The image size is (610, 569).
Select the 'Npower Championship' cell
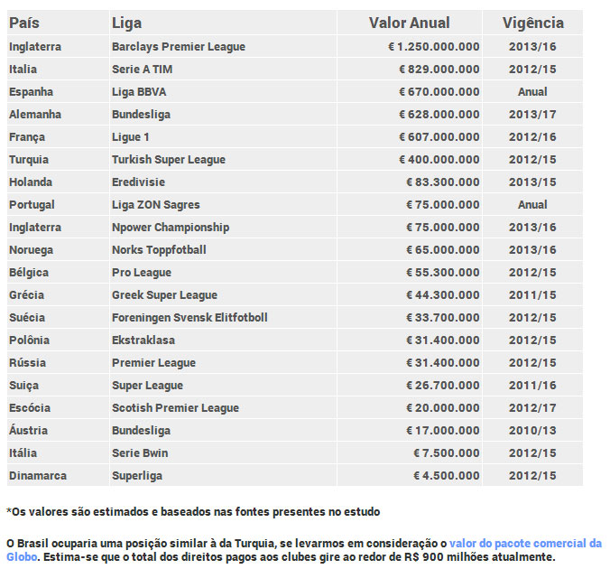click(170, 227)
